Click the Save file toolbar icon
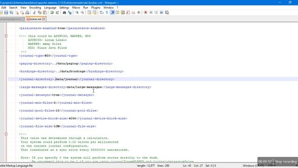 [x=6, y=13]
